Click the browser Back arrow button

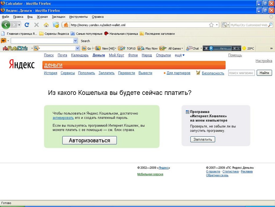(x=6, y=25)
